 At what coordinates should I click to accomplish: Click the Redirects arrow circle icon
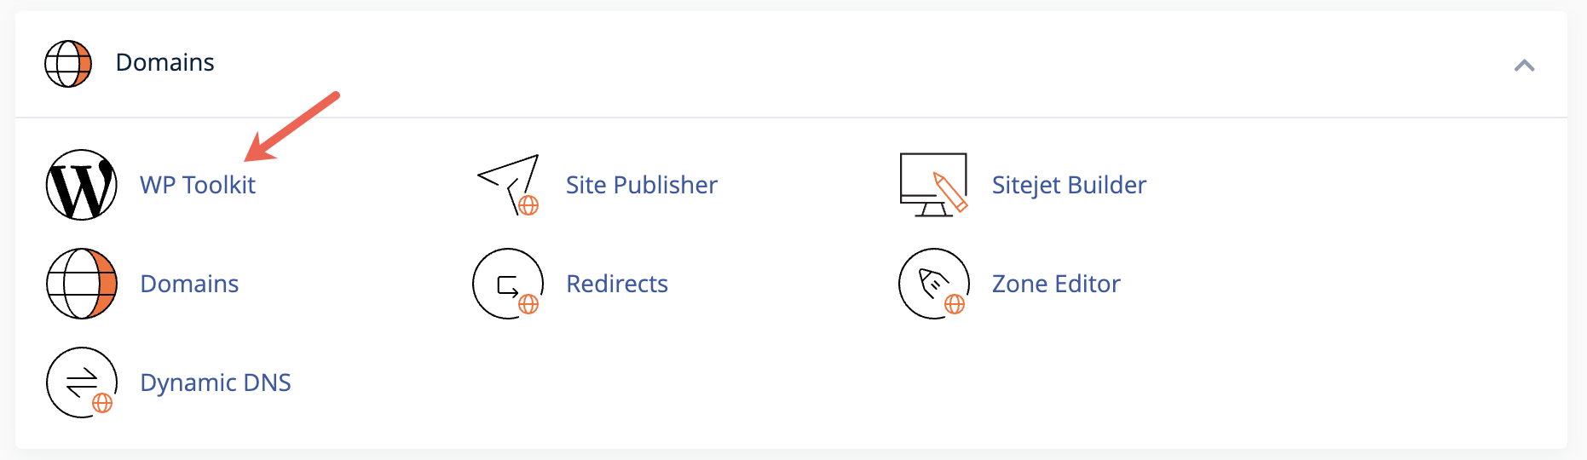(x=508, y=284)
